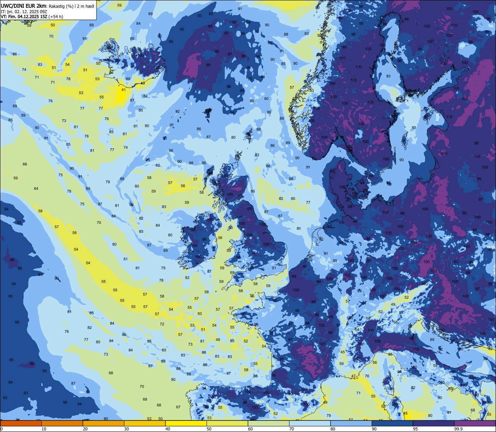Click the '10' label on the color scale
This screenshot has width=496, height=432.
click(x=44, y=429)
